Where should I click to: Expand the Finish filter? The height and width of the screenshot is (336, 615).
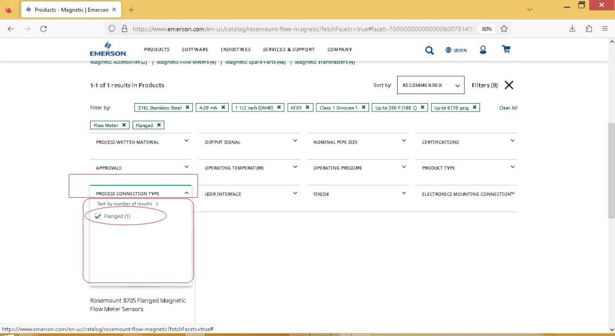[x=358, y=194]
